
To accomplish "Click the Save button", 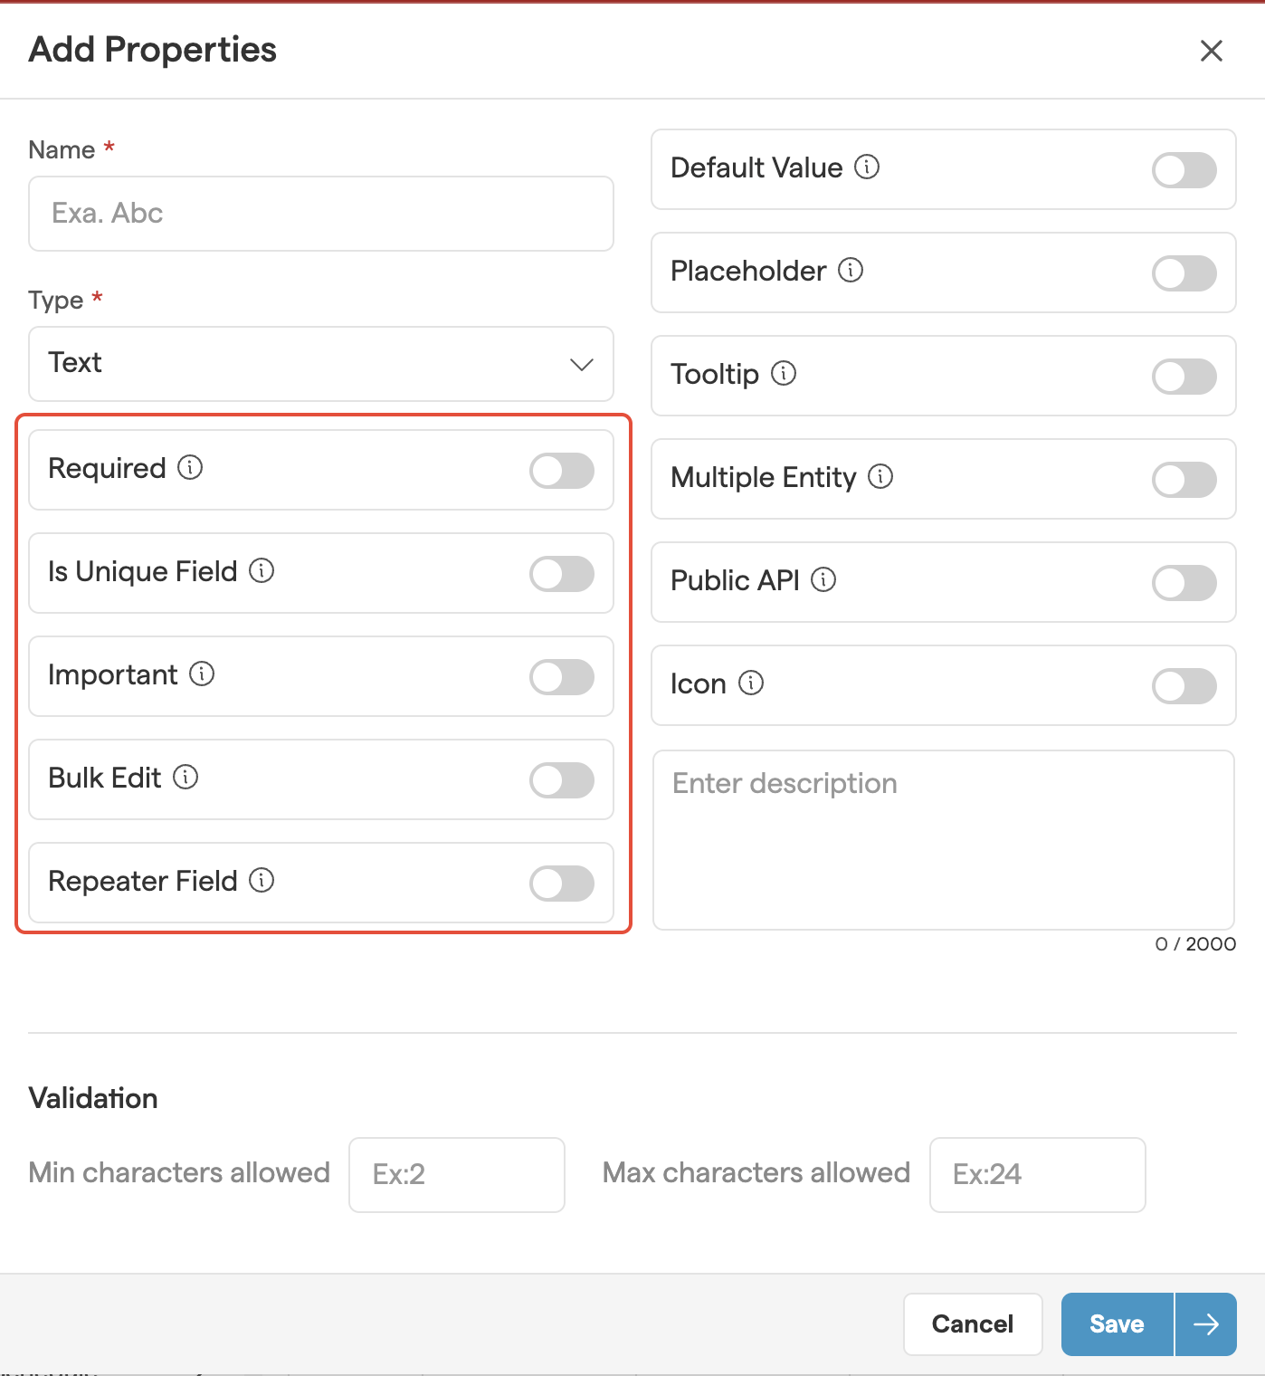I will pos(1117,1324).
